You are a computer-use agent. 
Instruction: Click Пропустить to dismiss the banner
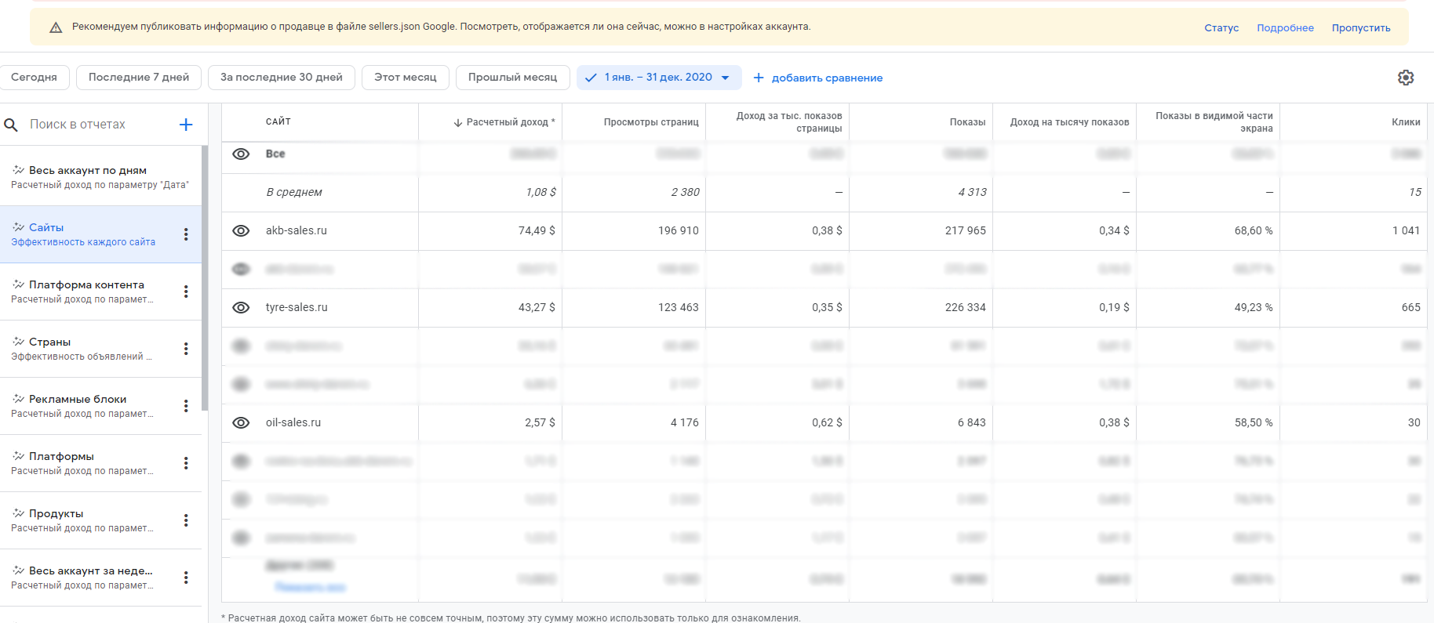tap(1361, 28)
